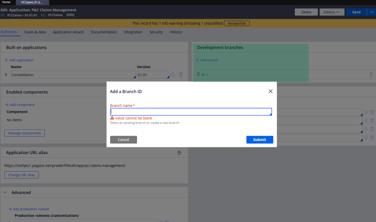Switch to the PCClaims 01.0... tab
This screenshot has width=376, height=222.
click(x=32, y=3)
